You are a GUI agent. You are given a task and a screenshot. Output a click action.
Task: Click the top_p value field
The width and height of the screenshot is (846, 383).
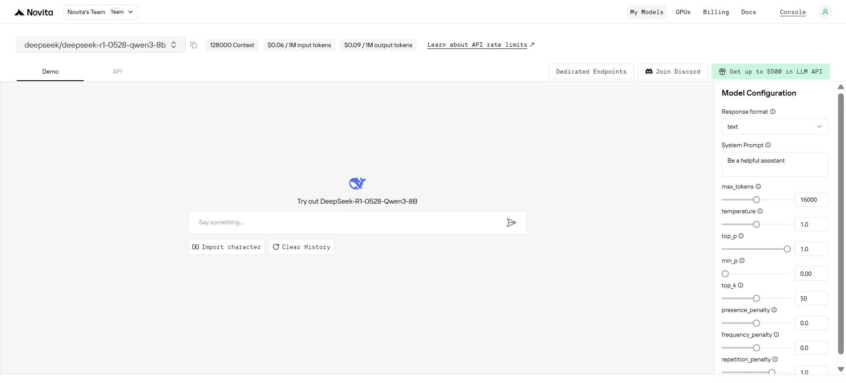pyautogui.click(x=812, y=249)
